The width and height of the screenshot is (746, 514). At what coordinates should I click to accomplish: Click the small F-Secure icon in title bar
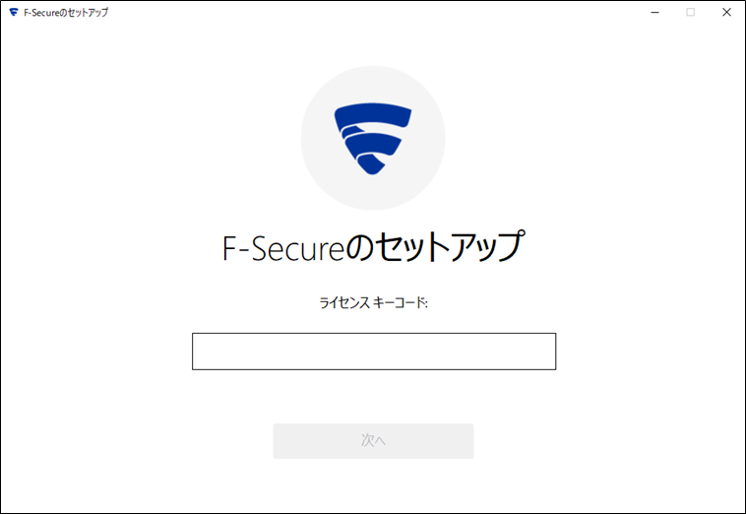[x=14, y=13]
